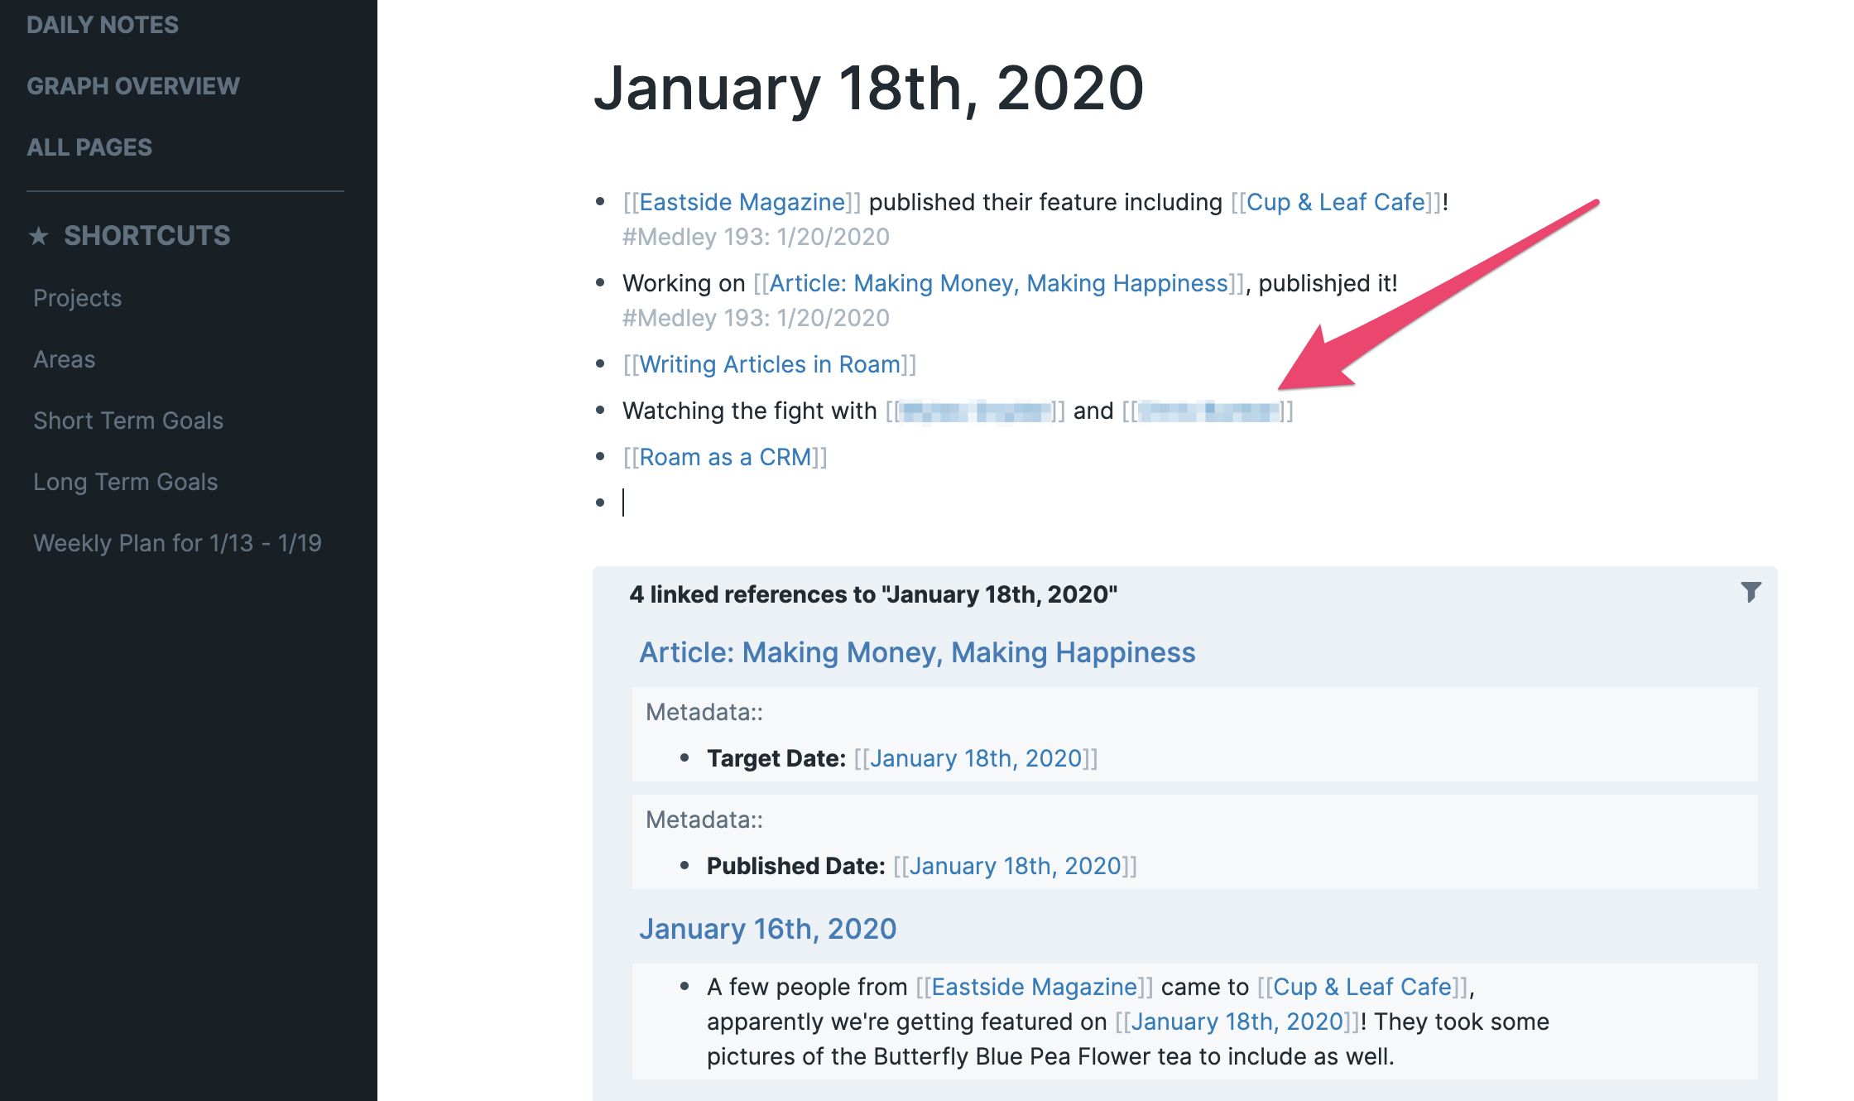
Task: Open Graph Overview in the sidebar
Action: (133, 86)
